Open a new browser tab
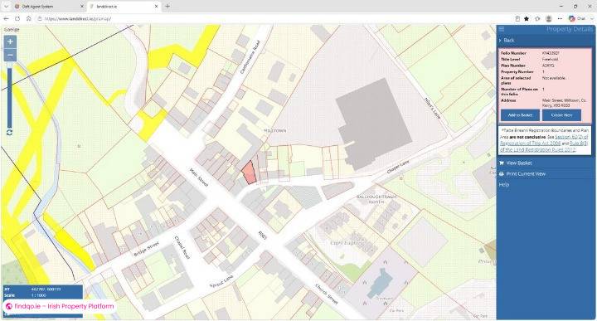Viewport: 597px width, 321px height. pos(167,7)
